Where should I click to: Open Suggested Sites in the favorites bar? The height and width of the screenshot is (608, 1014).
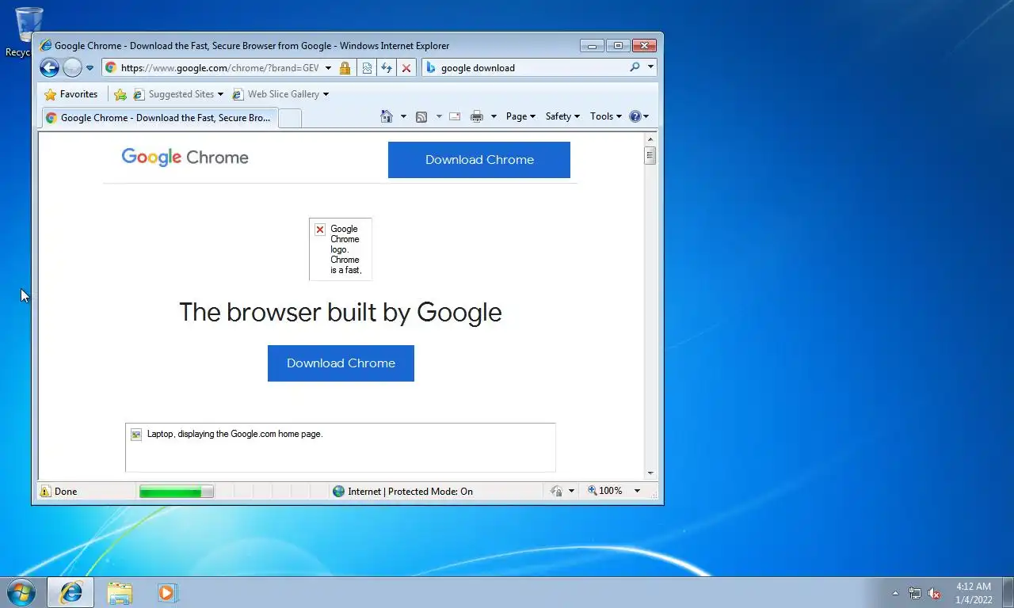tap(173, 94)
